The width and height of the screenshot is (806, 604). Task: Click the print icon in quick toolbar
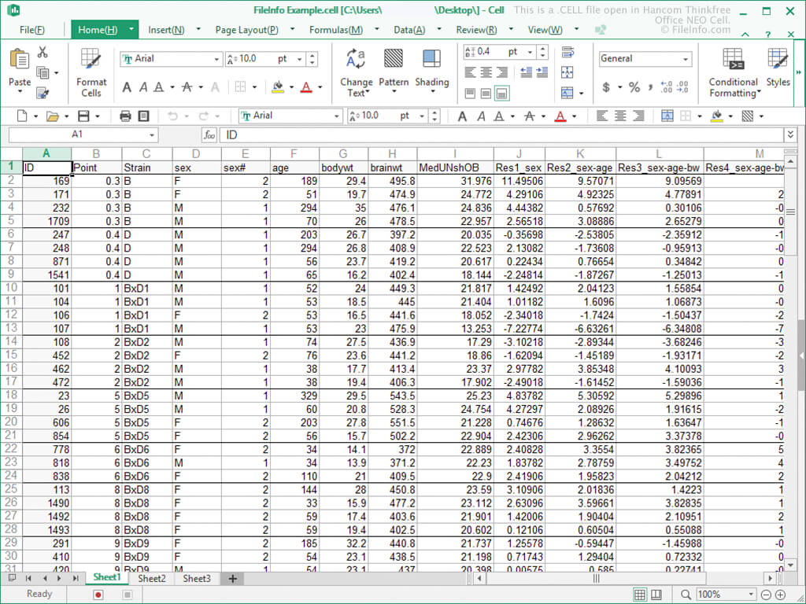[125, 116]
